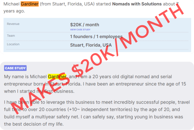Click the orange-highlighted Gardiner name

pos(30,5)
